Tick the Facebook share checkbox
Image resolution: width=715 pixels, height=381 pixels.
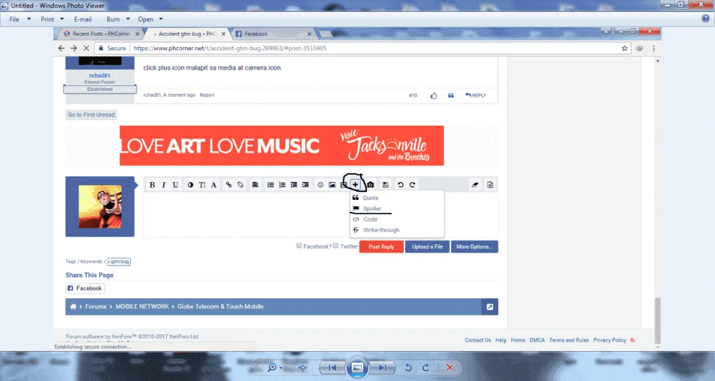pos(300,246)
